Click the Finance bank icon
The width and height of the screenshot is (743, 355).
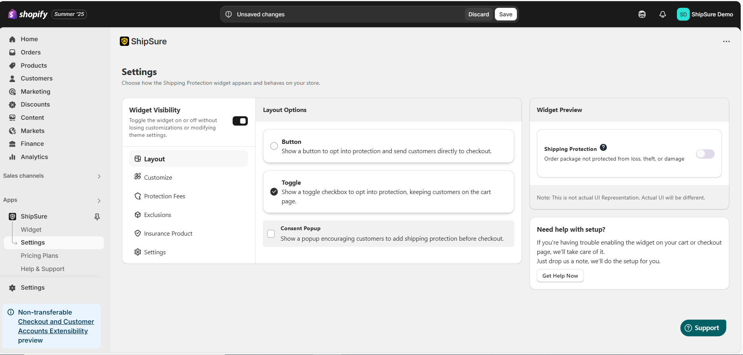click(x=12, y=144)
